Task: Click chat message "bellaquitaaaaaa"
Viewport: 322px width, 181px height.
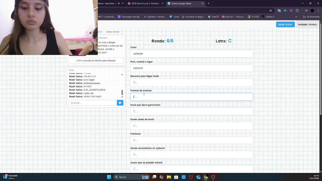Action: tap(92, 83)
